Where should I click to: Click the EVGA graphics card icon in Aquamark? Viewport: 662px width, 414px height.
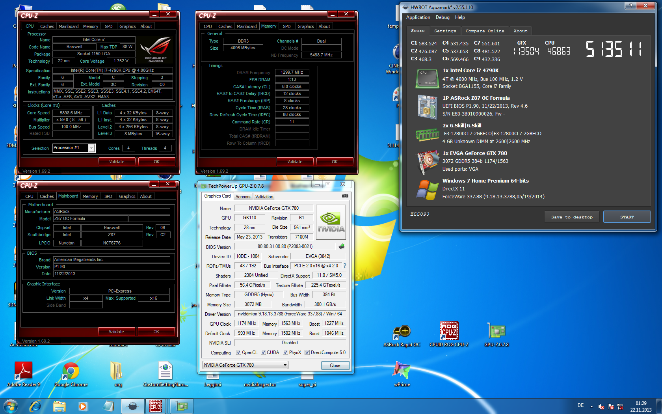(427, 162)
